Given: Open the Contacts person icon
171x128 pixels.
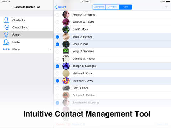Looking at the screenshot, I should (6, 20).
